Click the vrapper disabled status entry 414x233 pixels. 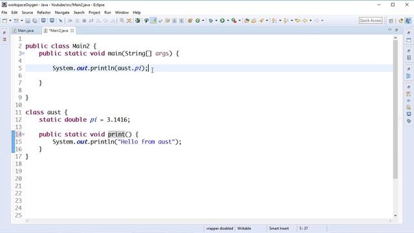coord(220,228)
